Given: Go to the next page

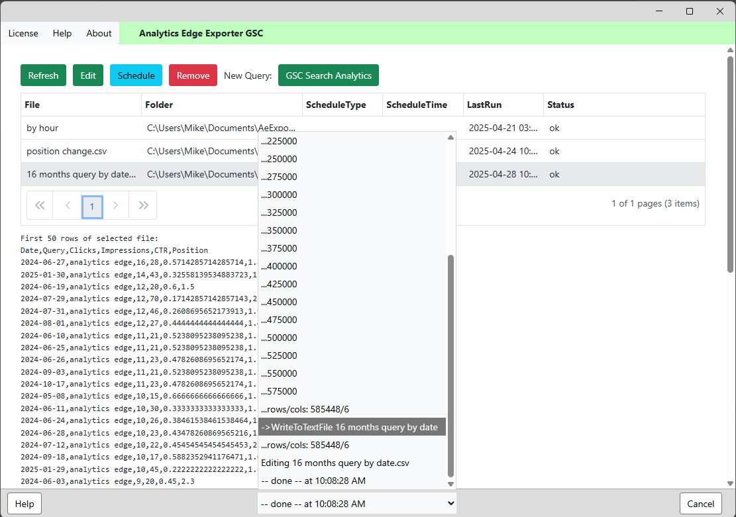Looking at the screenshot, I should pos(115,205).
